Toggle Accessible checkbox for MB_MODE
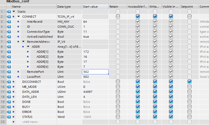 click(x=138, y=87)
